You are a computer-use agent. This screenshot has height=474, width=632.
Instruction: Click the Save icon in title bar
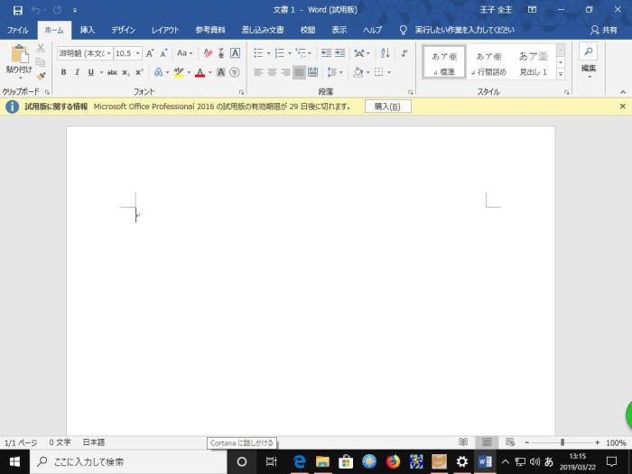click(x=17, y=10)
